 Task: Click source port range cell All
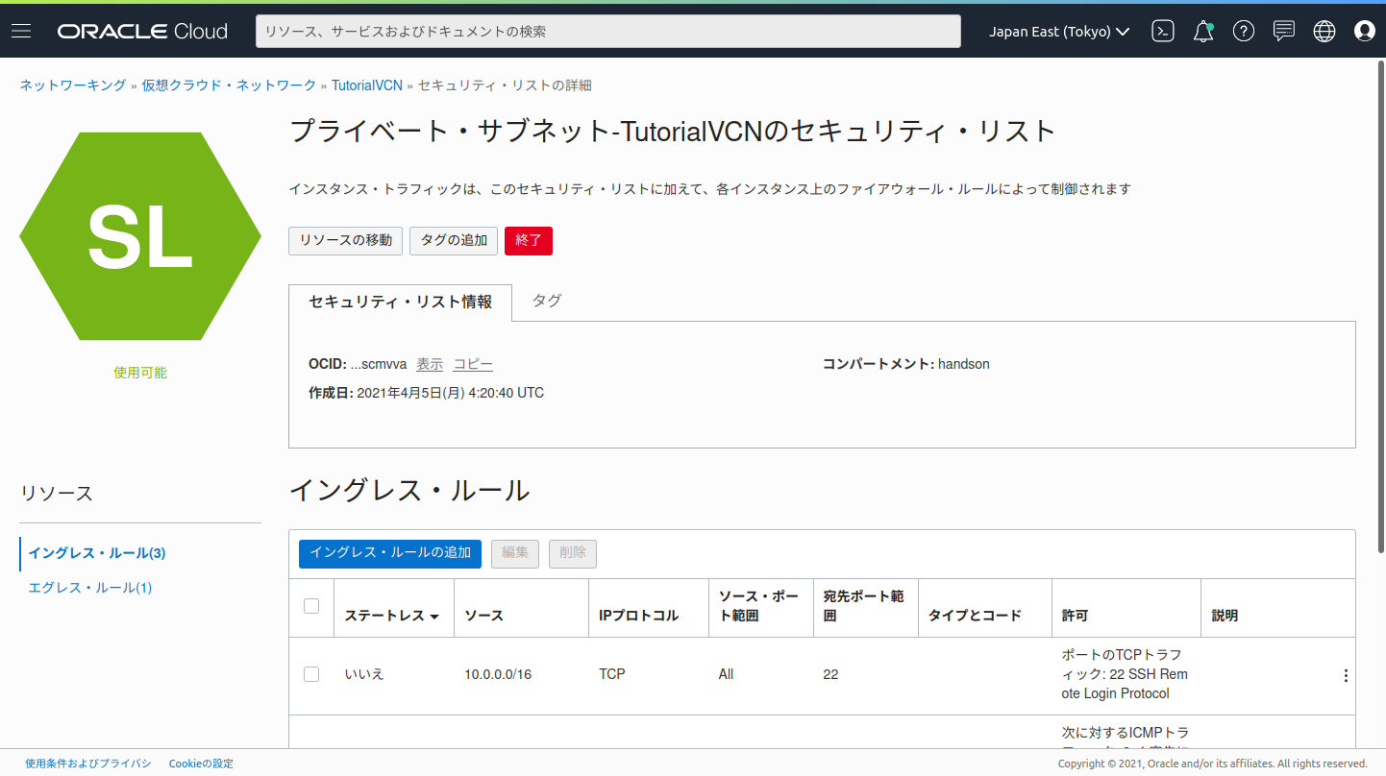tap(726, 674)
